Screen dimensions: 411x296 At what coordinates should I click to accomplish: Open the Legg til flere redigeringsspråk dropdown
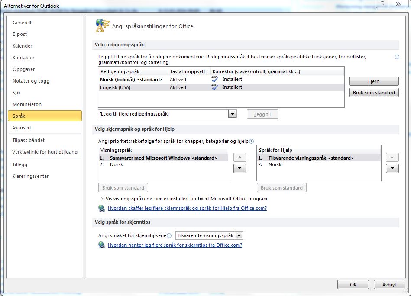(x=232, y=114)
